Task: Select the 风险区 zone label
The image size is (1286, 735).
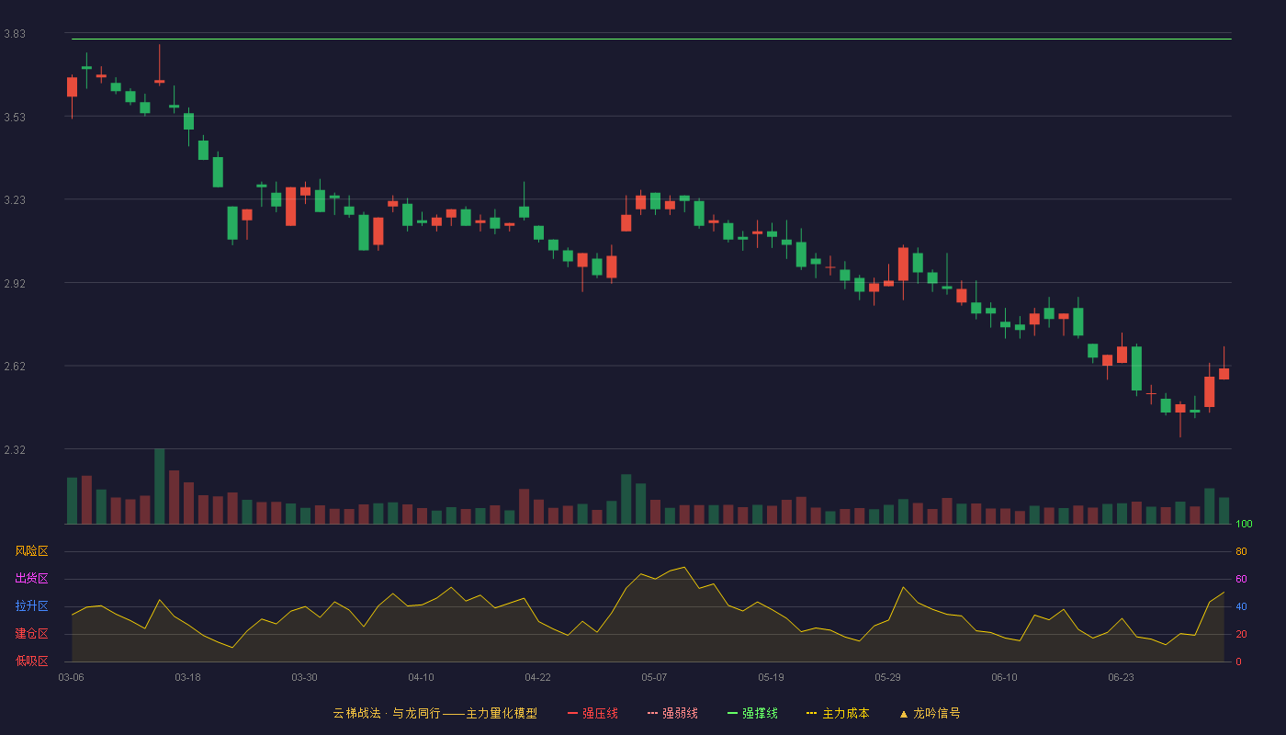Action: tap(31, 551)
